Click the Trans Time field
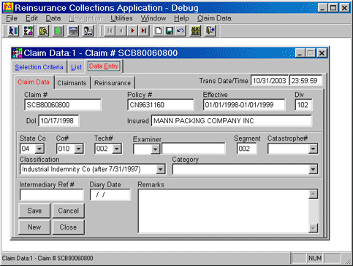 coord(305,81)
